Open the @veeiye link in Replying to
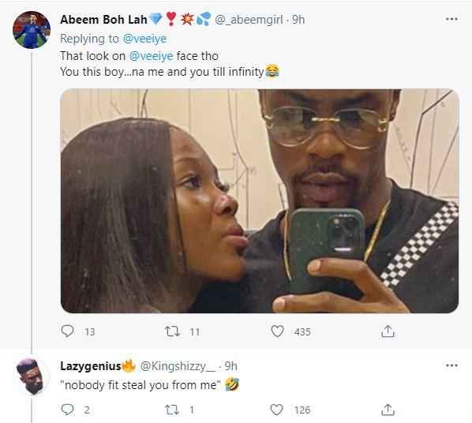Viewport: 472px width, 423px height. click(x=144, y=39)
